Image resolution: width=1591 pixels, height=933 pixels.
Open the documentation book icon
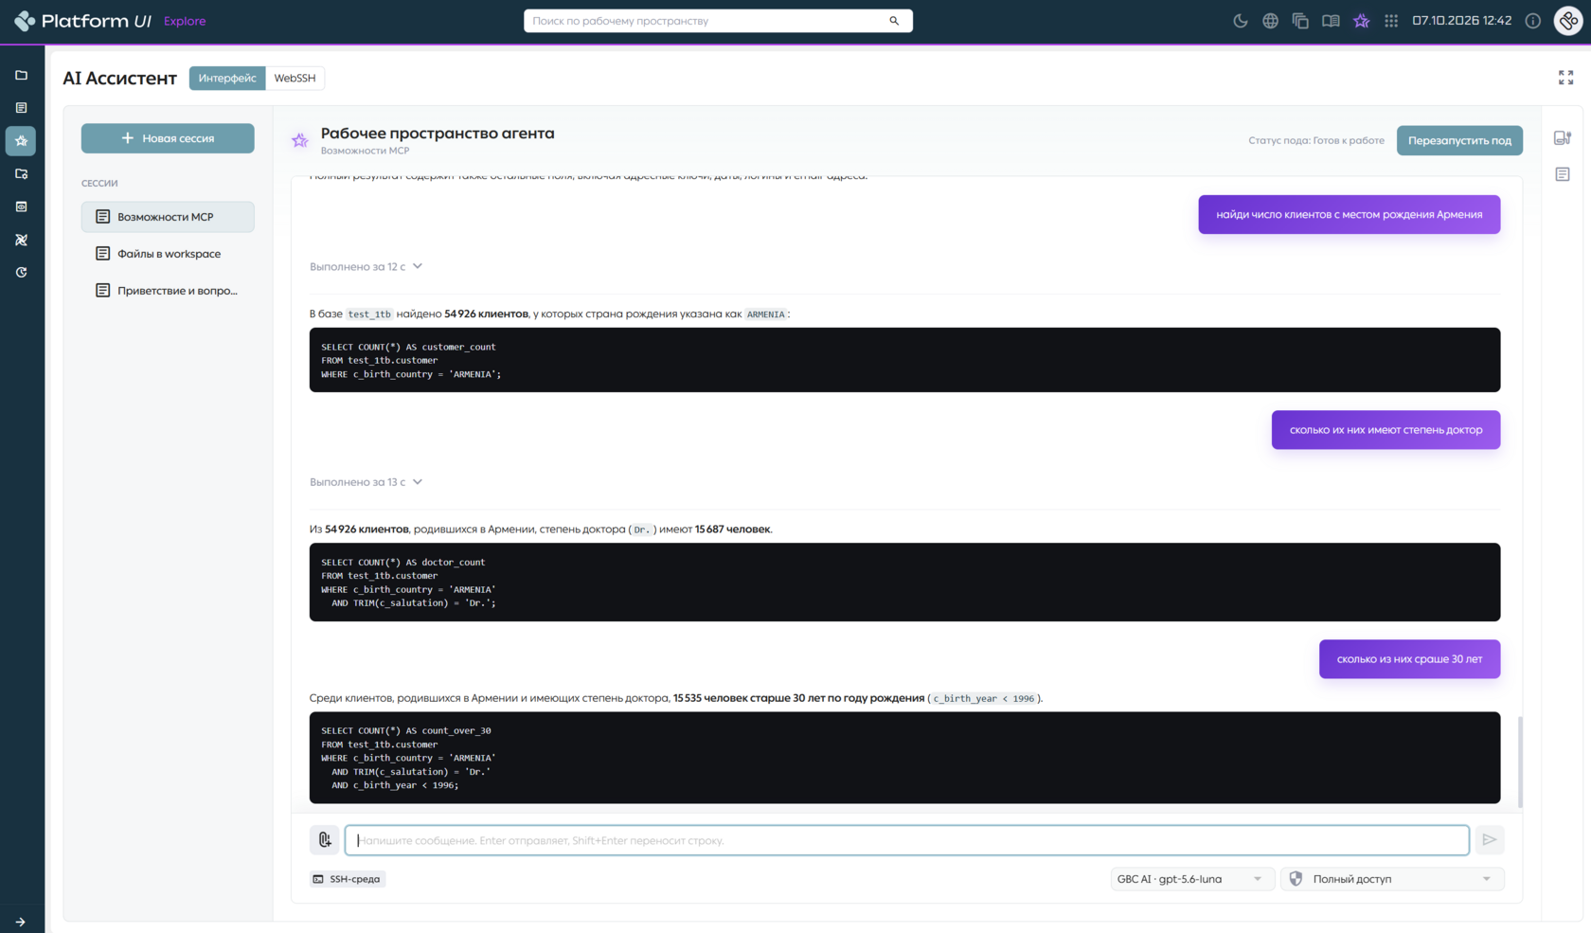pyautogui.click(x=1331, y=21)
